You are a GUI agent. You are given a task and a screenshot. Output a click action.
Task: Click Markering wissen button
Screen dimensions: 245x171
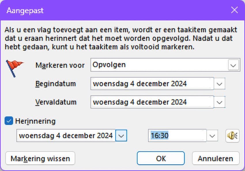[x=40, y=159]
